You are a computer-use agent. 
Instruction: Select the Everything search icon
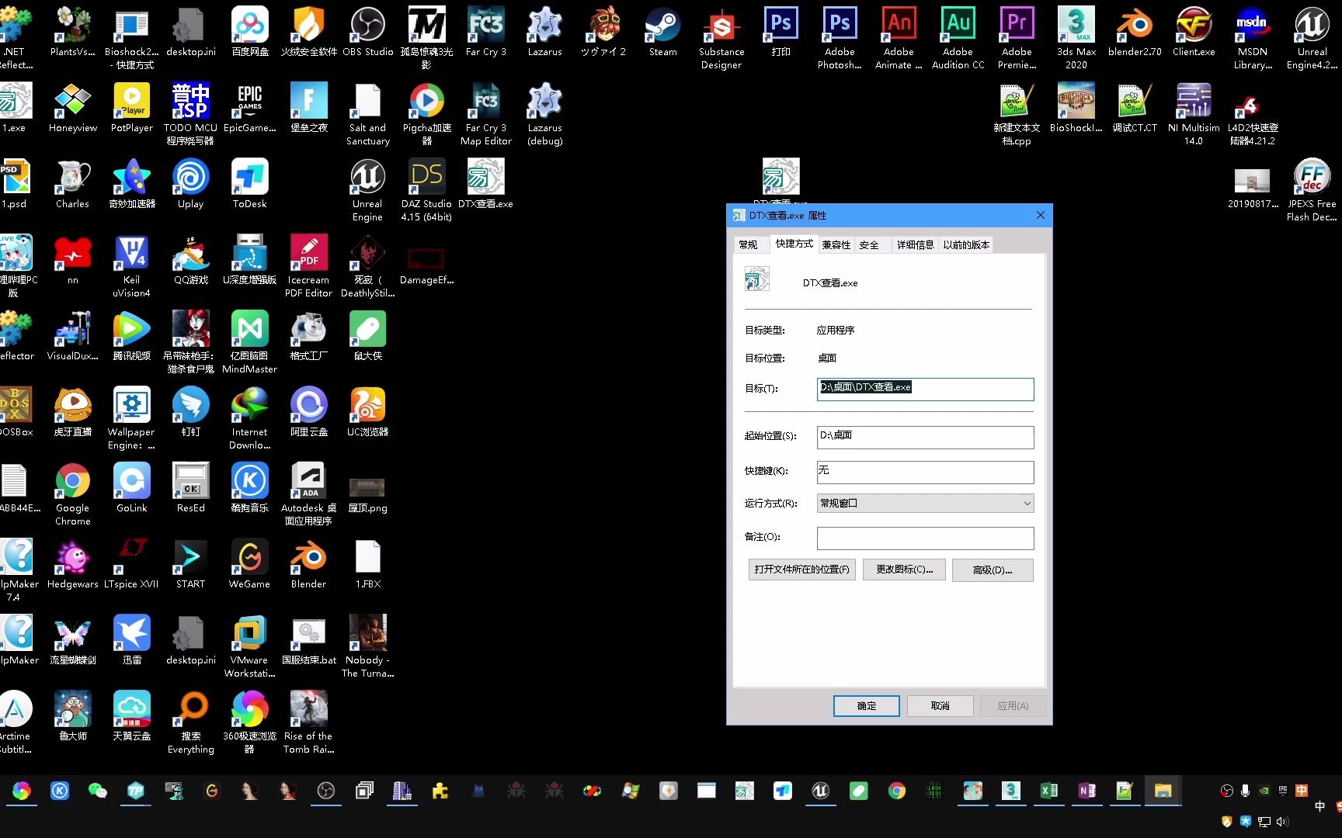[190, 723]
